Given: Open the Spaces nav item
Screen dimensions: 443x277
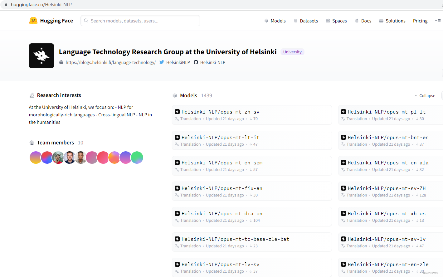Looking at the screenshot, I should coord(336,21).
